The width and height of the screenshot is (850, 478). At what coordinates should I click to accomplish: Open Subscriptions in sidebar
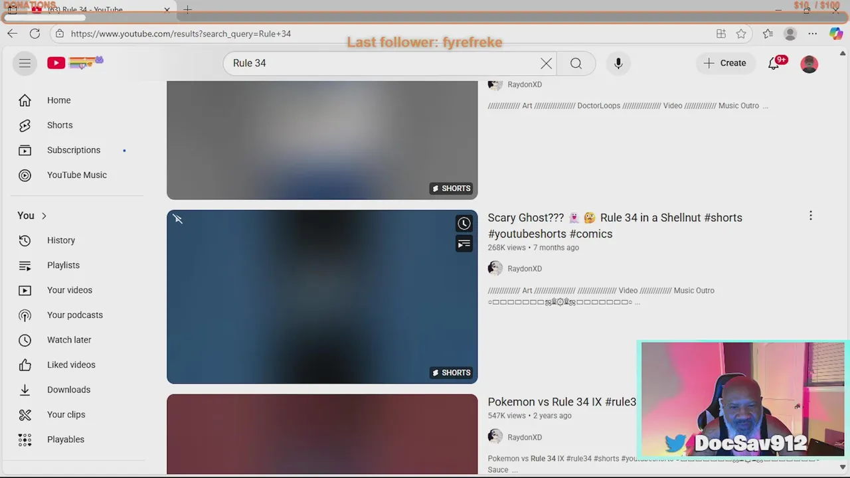click(x=77, y=150)
